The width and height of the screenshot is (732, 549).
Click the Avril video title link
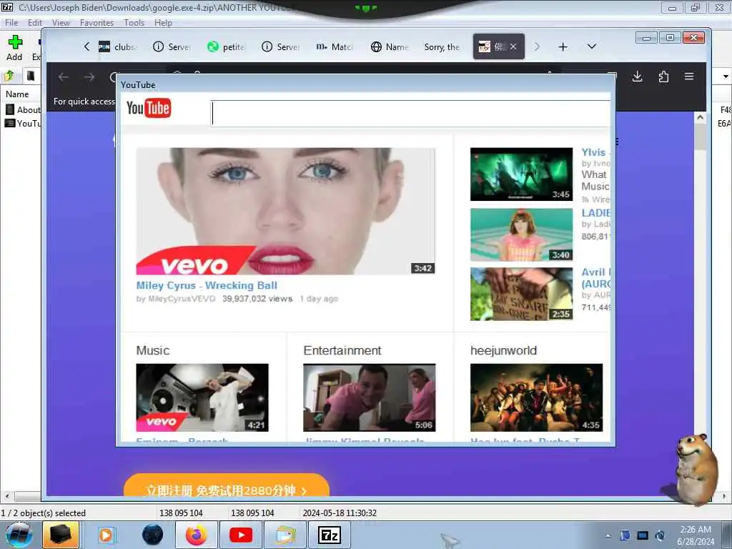coord(595,278)
